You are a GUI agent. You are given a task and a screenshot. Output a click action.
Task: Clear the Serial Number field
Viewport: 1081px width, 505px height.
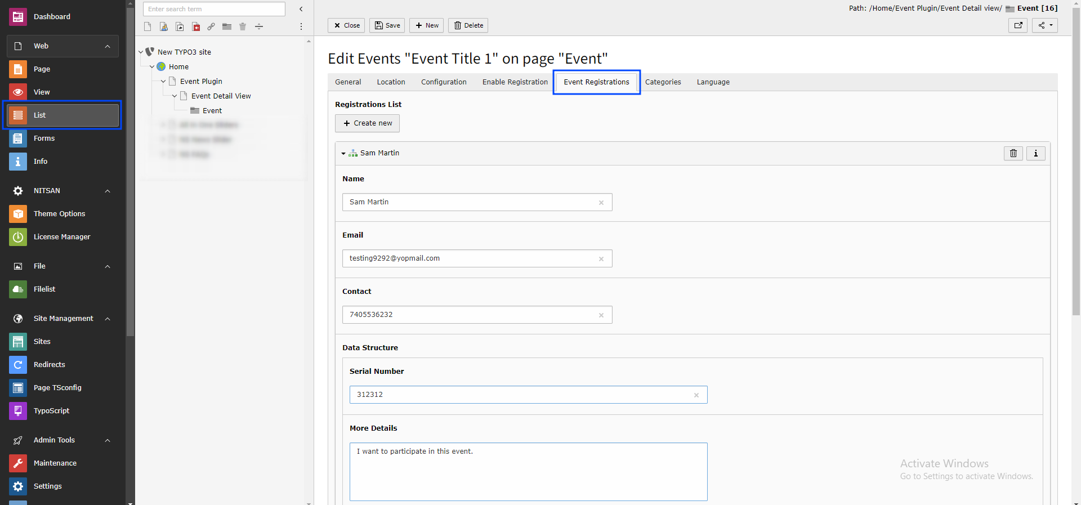[x=696, y=395]
